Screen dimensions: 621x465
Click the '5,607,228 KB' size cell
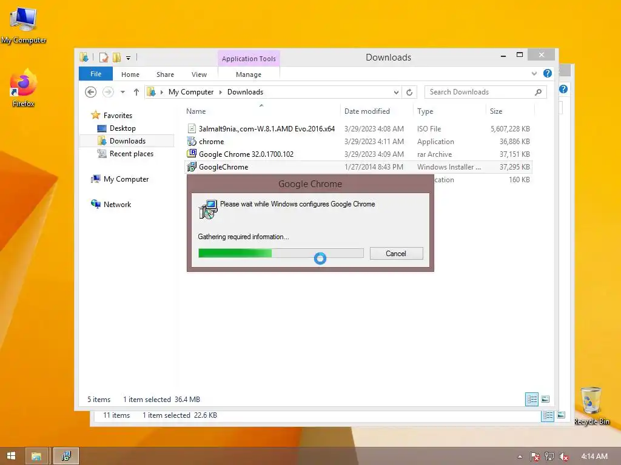coord(510,129)
